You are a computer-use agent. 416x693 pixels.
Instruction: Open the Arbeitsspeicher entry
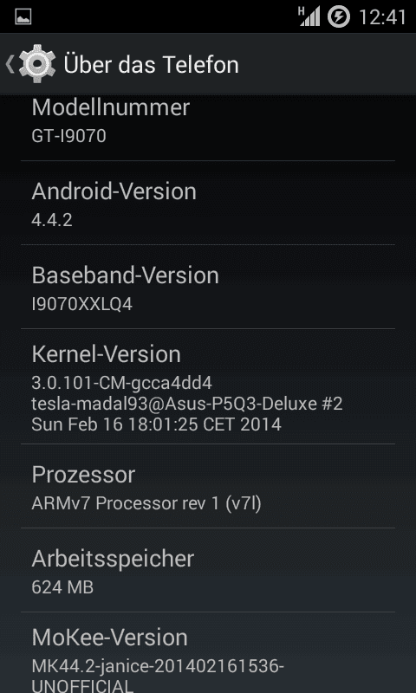tap(208, 570)
